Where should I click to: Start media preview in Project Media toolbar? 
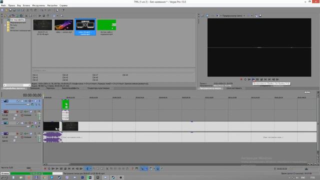click(40, 15)
